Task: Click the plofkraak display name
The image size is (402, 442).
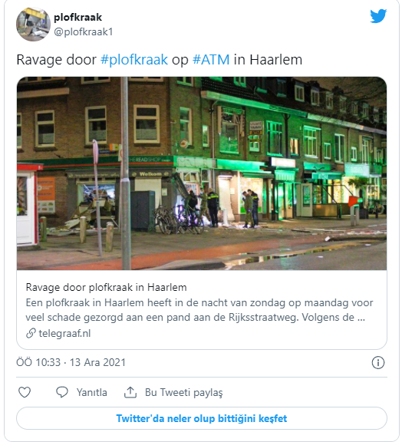Action: 77,18
